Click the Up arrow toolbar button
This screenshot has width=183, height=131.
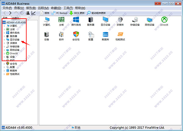(x=16, y=12)
